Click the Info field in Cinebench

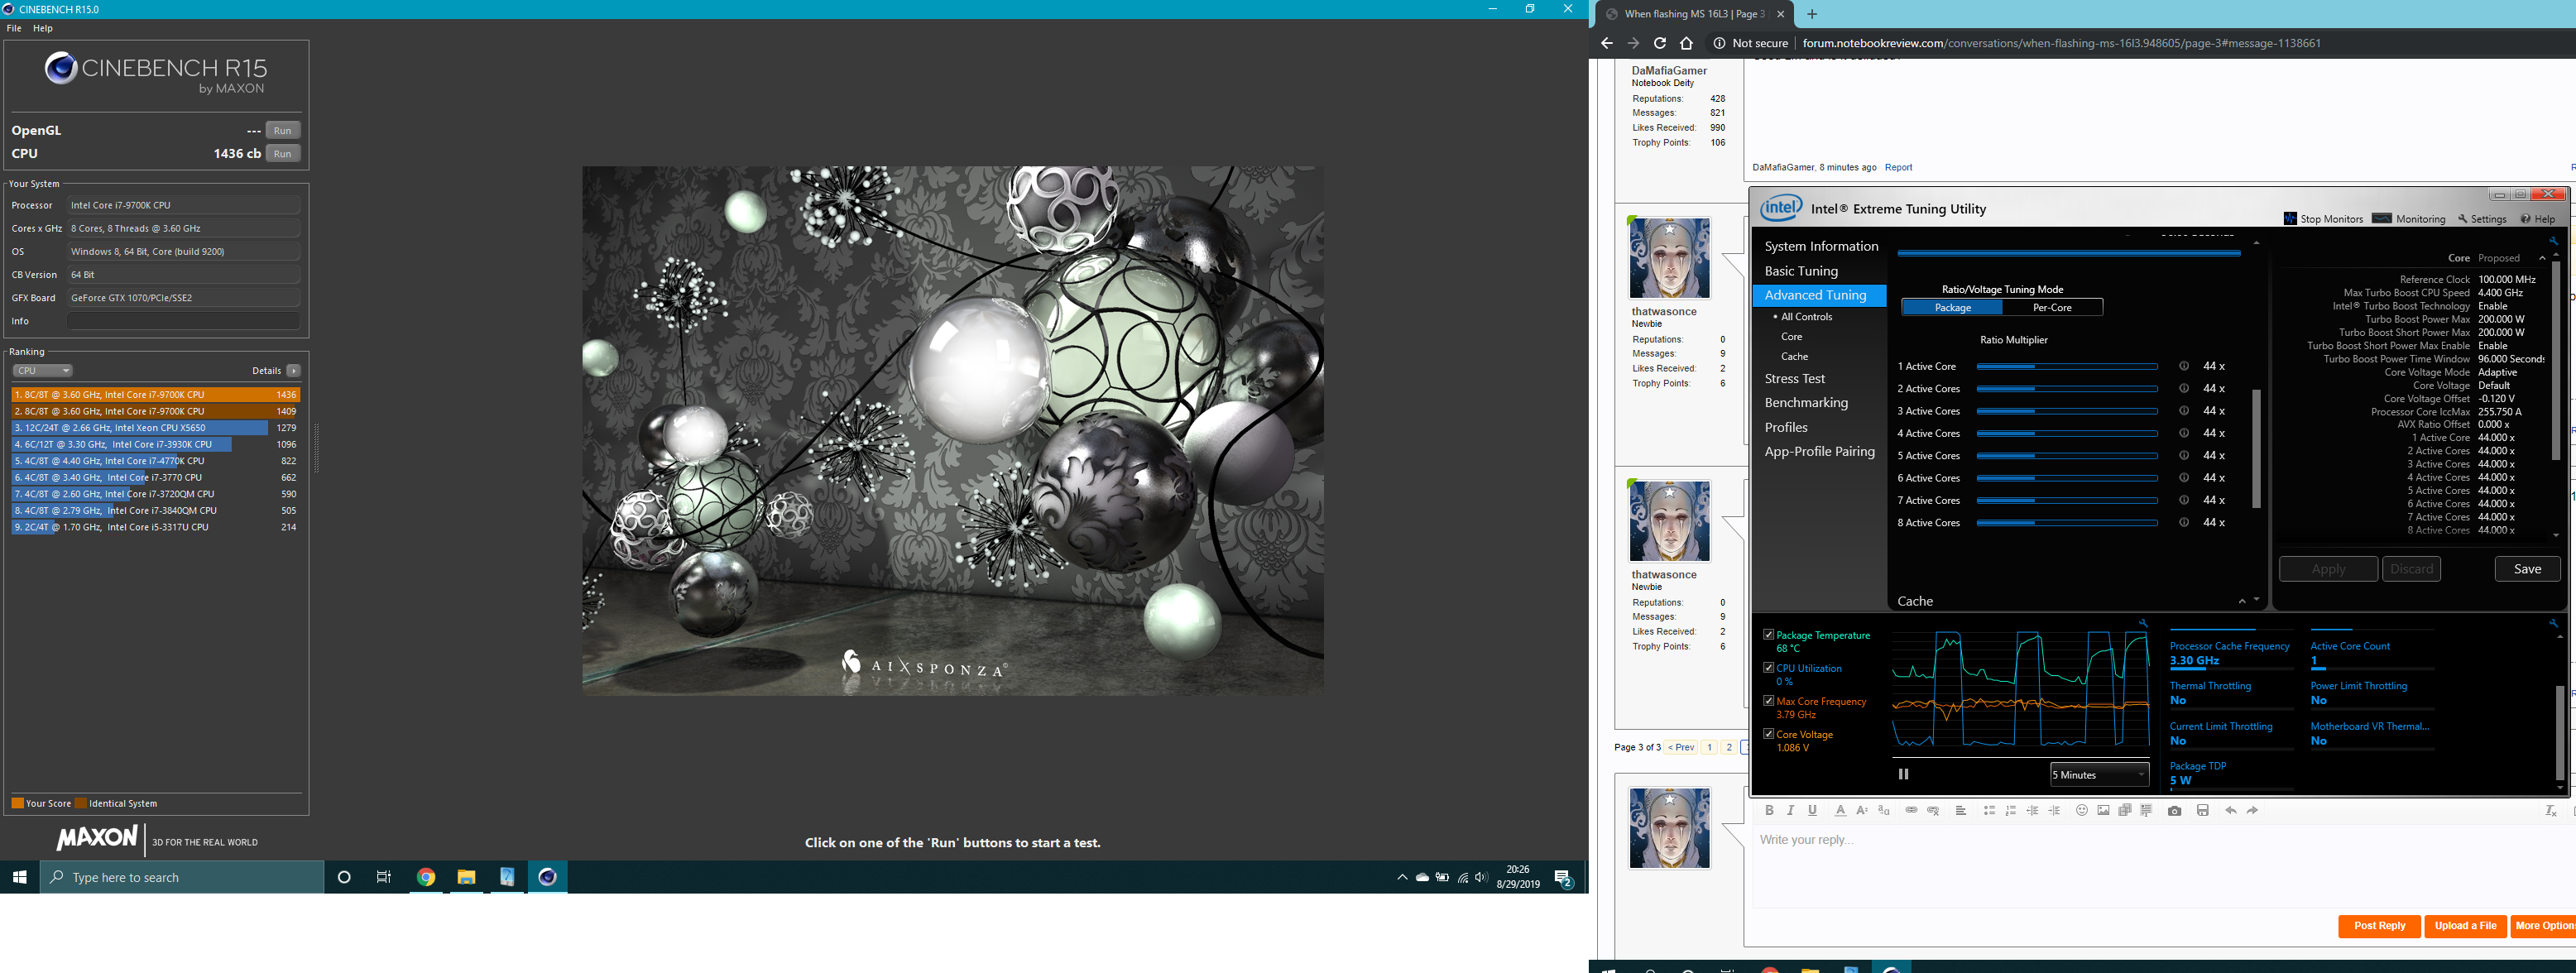pos(183,321)
